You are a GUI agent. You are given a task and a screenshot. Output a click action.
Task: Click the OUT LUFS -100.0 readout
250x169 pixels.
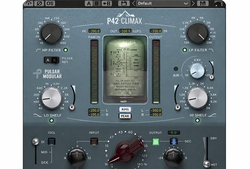pos(125,31)
